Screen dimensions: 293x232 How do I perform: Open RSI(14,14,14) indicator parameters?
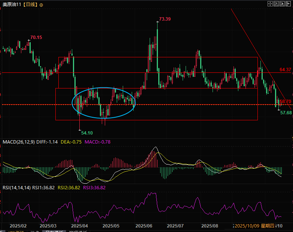(16, 188)
